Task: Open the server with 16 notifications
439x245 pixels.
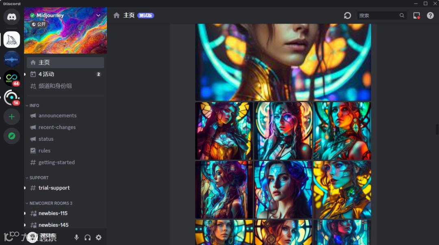Action: (x=11, y=97)
